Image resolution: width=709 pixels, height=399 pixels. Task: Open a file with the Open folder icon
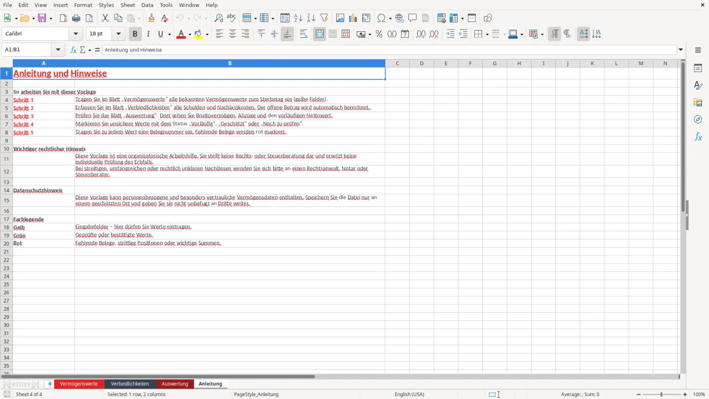pos(24,18)
